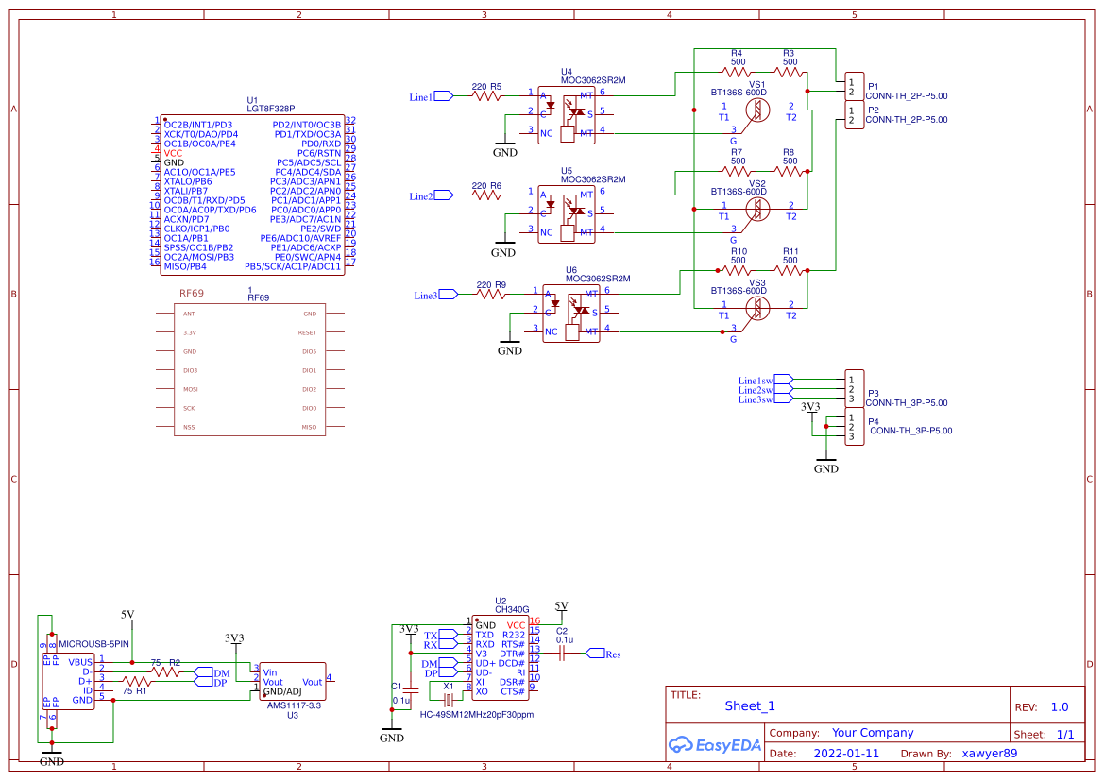
Task: Click the R6 220 ohm resistor symbol
Action: point(487,195)
